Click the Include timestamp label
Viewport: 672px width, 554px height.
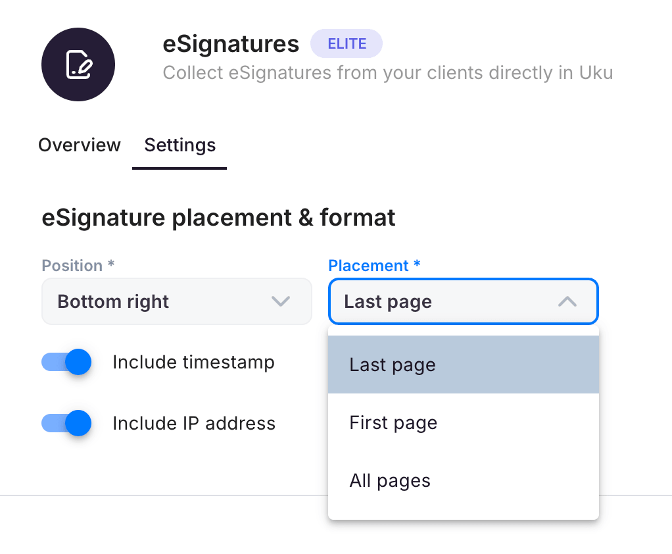193,363
